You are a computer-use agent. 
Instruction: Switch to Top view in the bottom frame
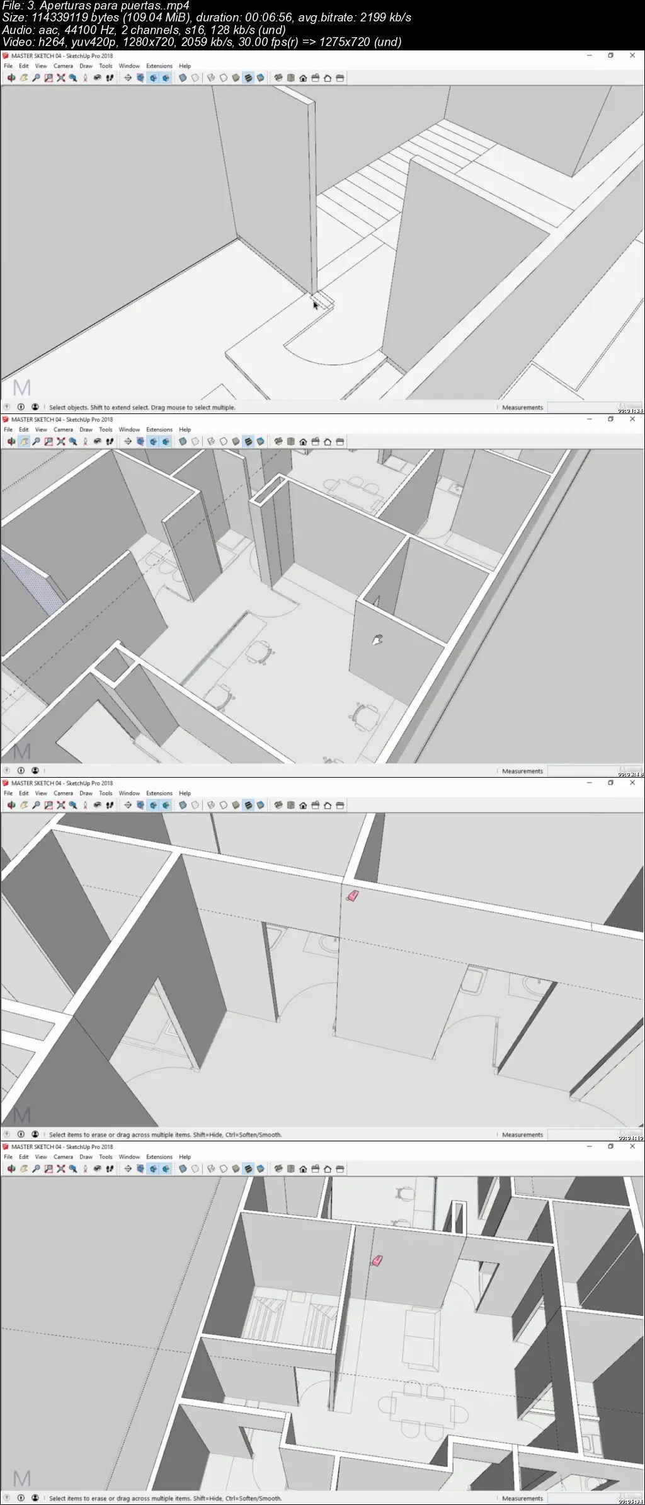pyautogui.click(x=290, y=1169)
